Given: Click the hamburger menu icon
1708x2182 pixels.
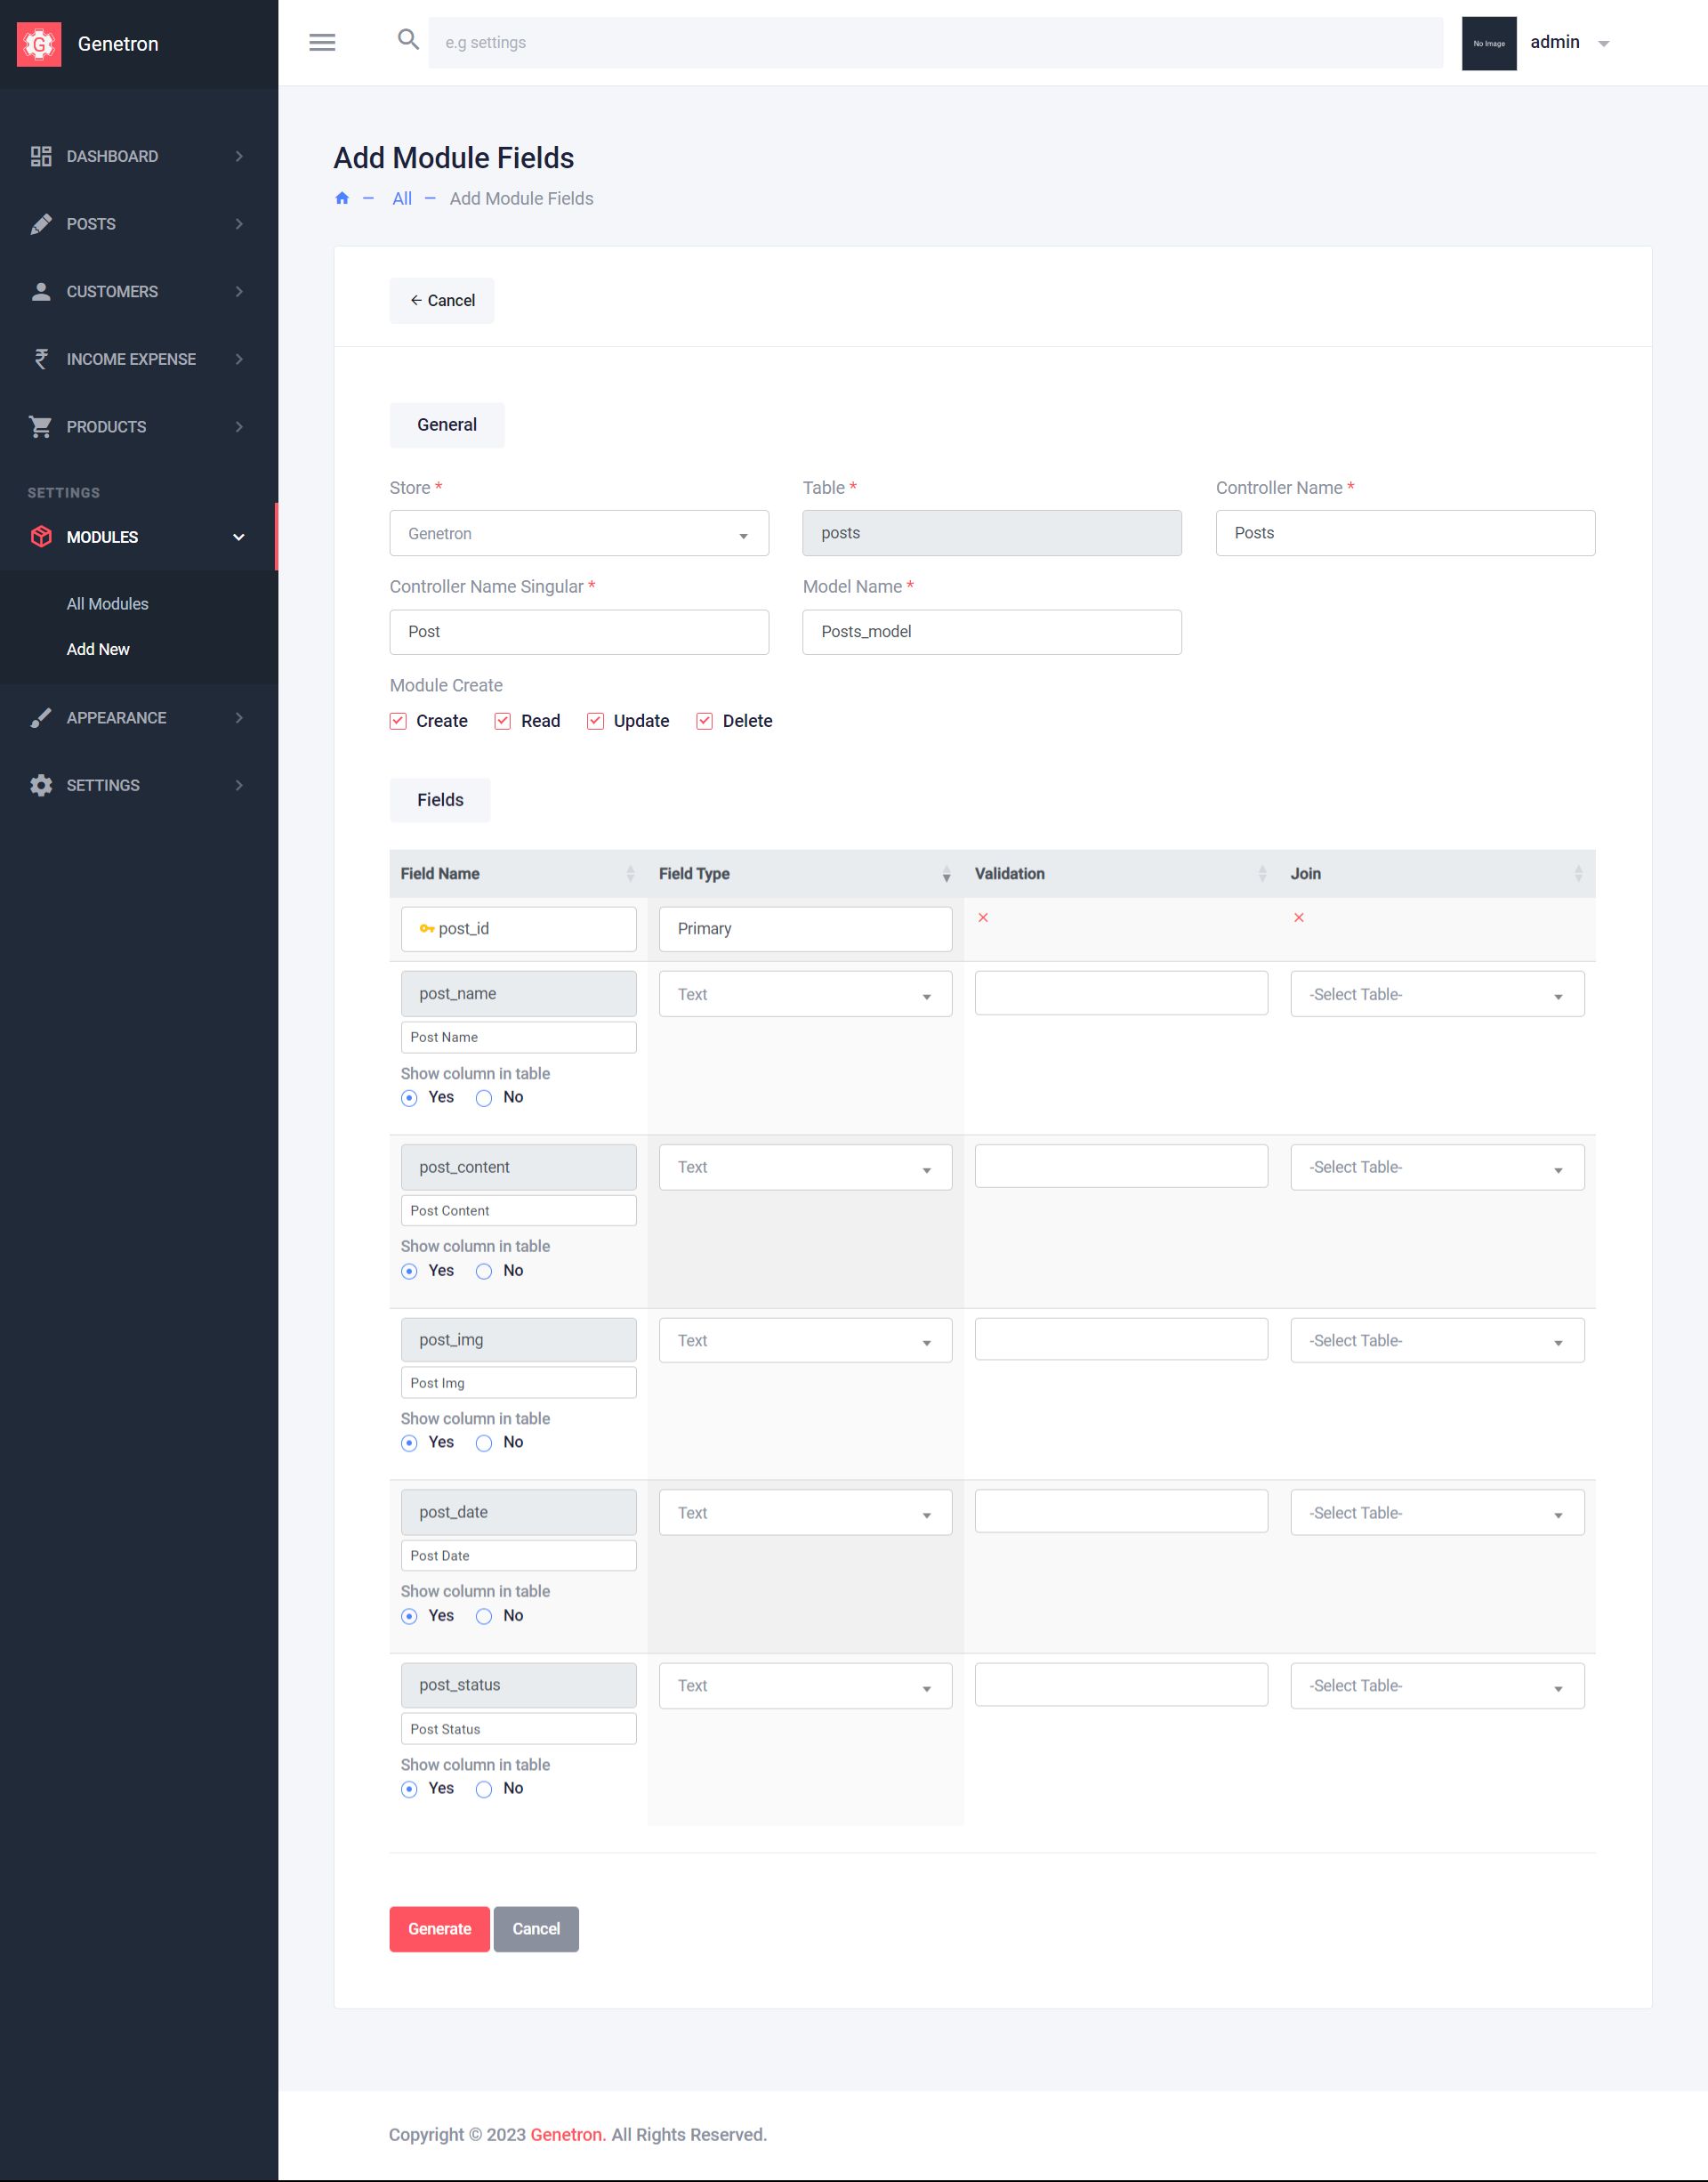Looking at the screenshot, I should tap(322, 42).
